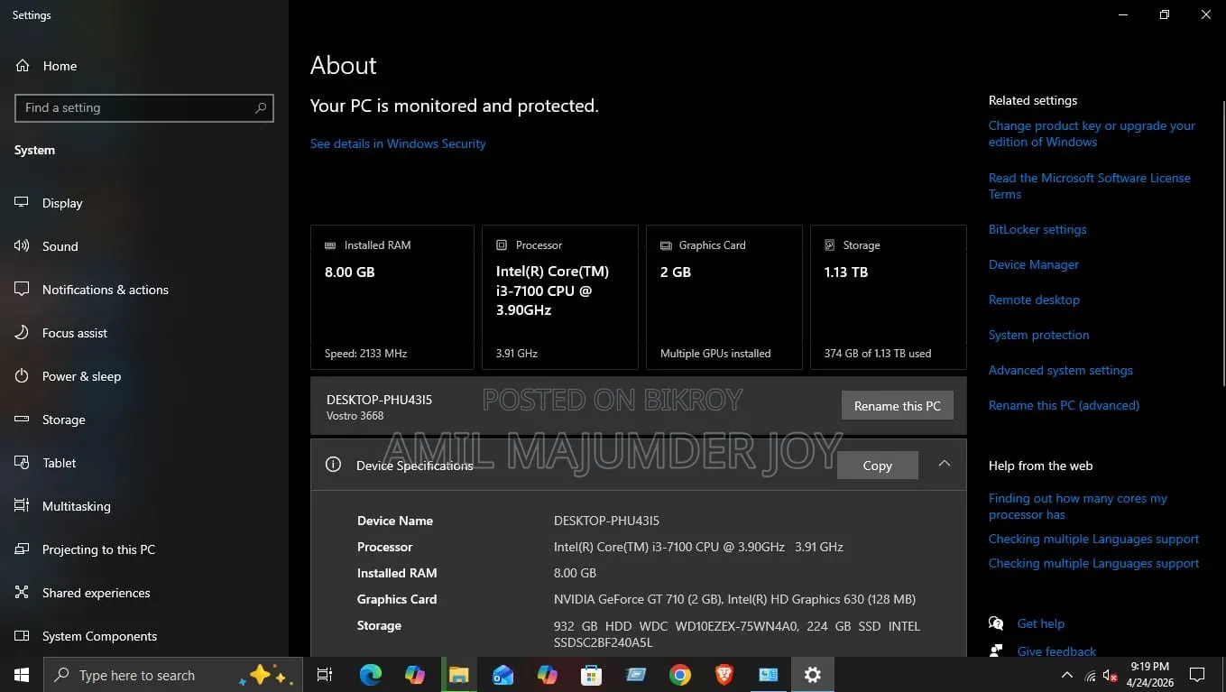Screen dimensions: 1226x692
Task: Open System protection link
Action: (1038, 335)
